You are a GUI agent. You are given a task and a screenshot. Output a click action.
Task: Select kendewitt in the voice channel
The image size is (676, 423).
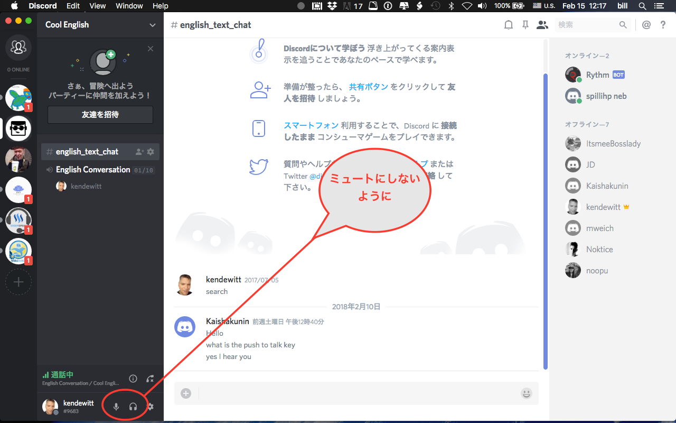click(x=79, y=187)
